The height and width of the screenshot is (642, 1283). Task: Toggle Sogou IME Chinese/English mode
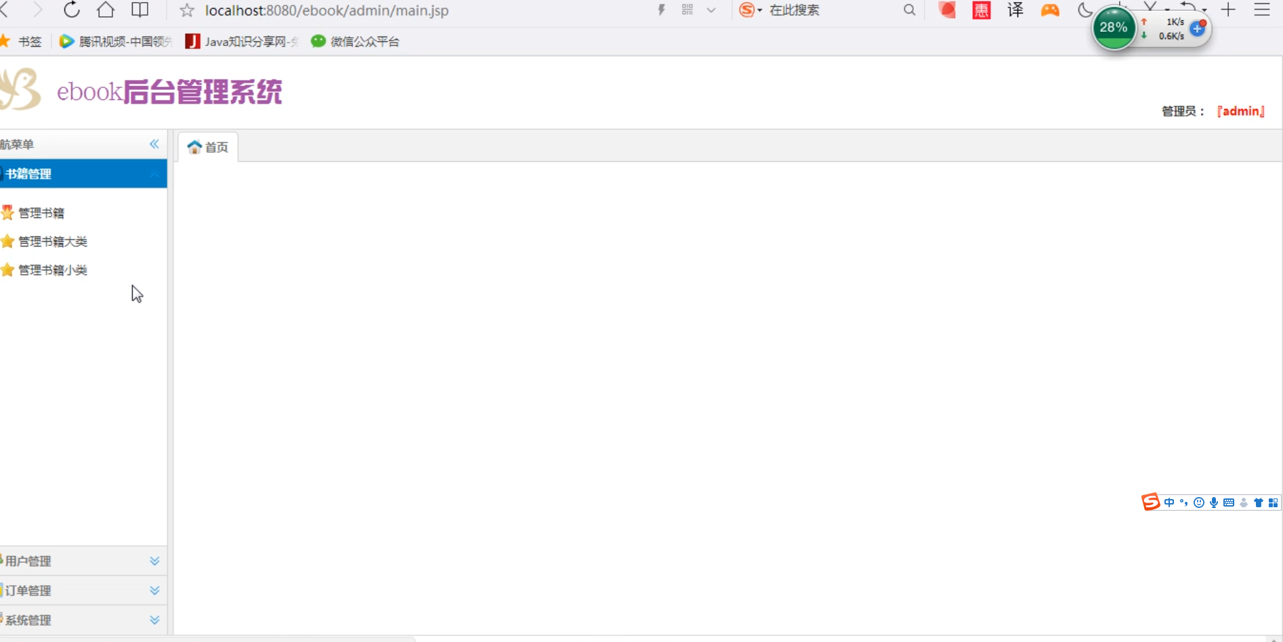(x=1169, y=502)
